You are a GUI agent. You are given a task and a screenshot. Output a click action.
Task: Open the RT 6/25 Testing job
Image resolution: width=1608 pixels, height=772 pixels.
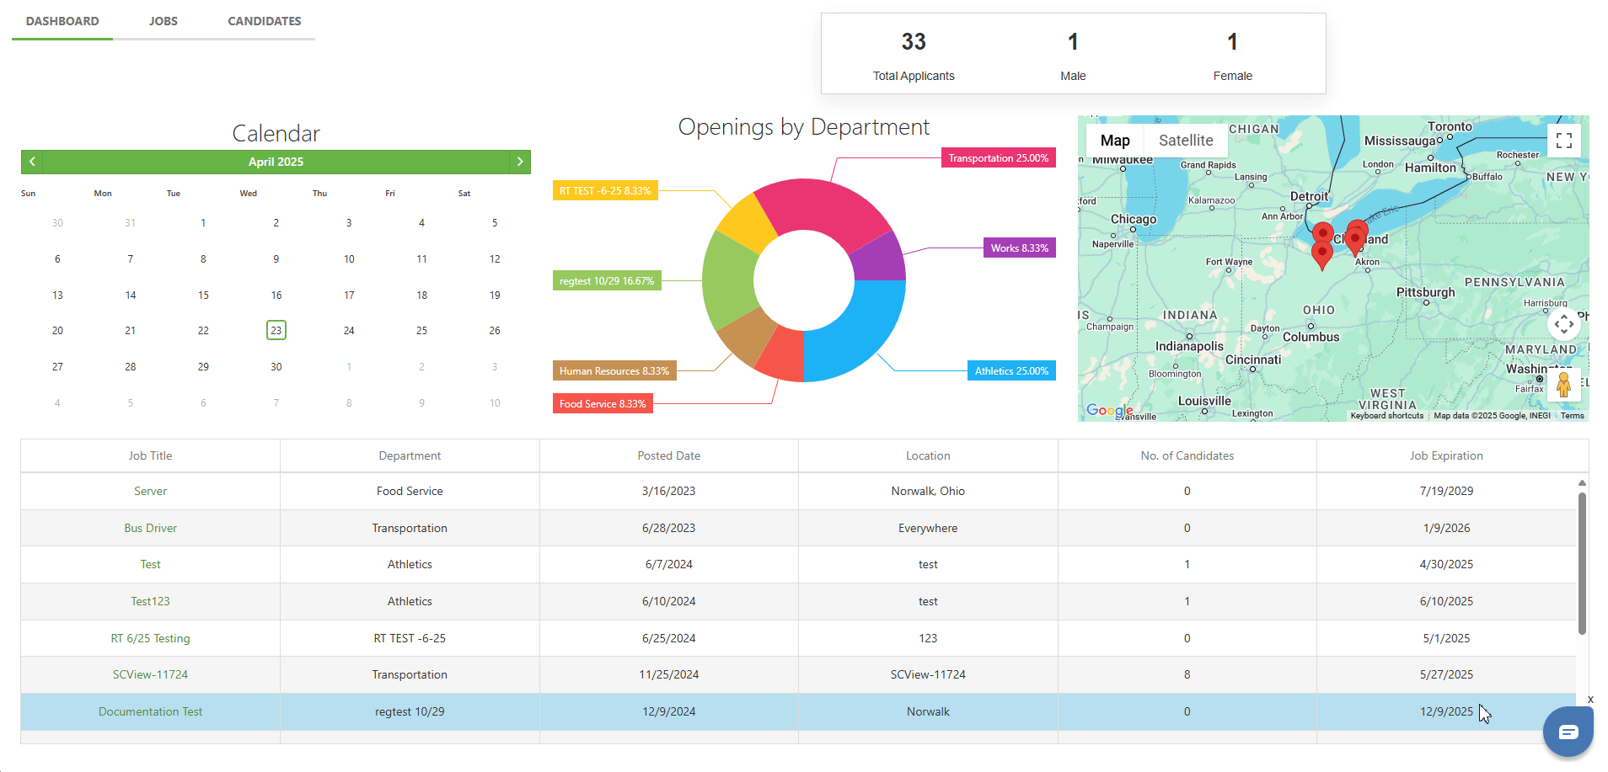tap(151, 638)
